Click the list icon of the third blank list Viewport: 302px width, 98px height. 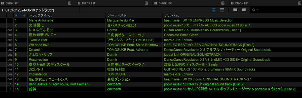point(156,3)
